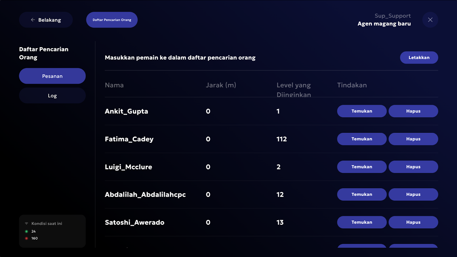Click the back arrow icon beside Belakang

tap(33, 20)
